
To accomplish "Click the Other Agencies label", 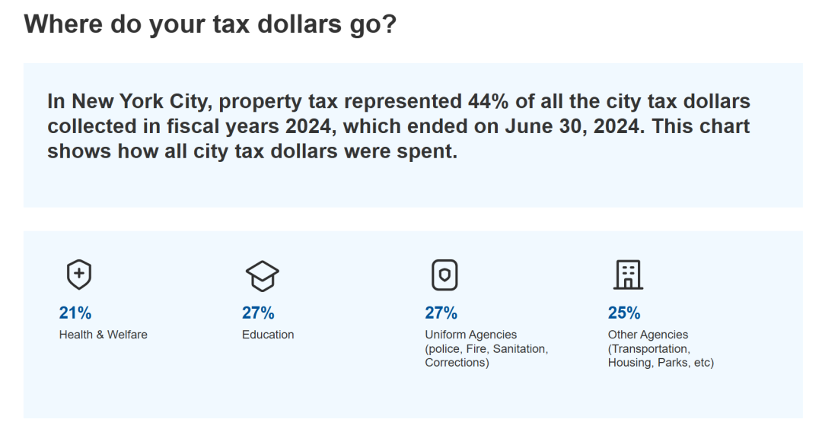I will (x=648, y=335).
